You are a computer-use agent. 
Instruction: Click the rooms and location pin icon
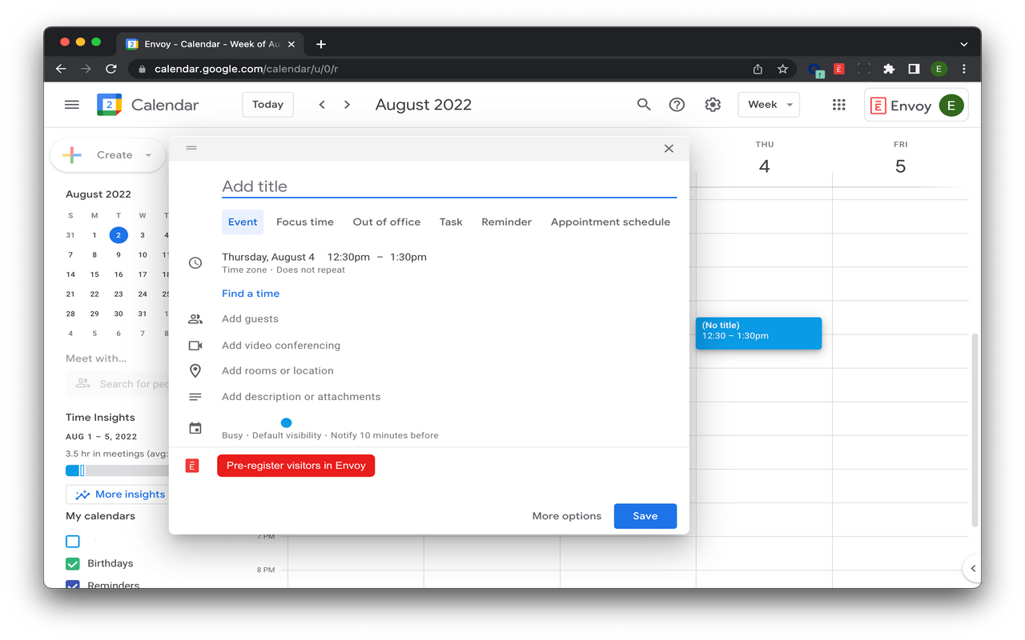(x=195, y=370)
